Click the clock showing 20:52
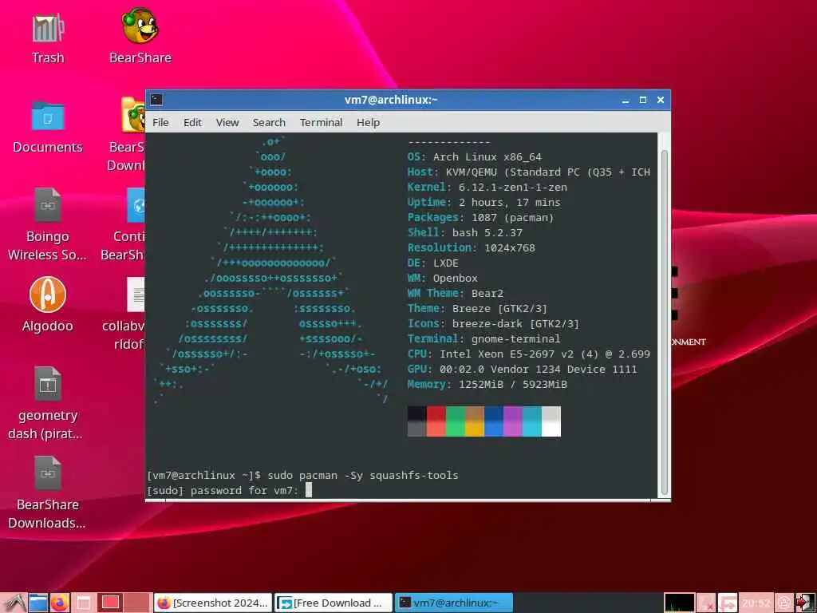Viewport: 817px width, 613px height. coord(756,603)
